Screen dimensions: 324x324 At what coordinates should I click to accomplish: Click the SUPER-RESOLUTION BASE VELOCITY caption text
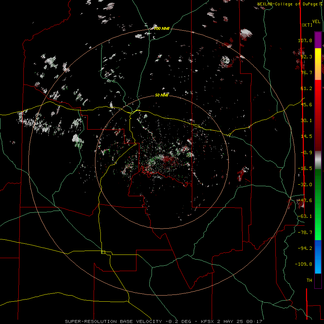114,321
